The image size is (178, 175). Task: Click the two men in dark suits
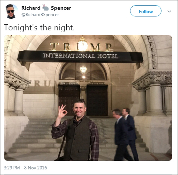[125, 134]
